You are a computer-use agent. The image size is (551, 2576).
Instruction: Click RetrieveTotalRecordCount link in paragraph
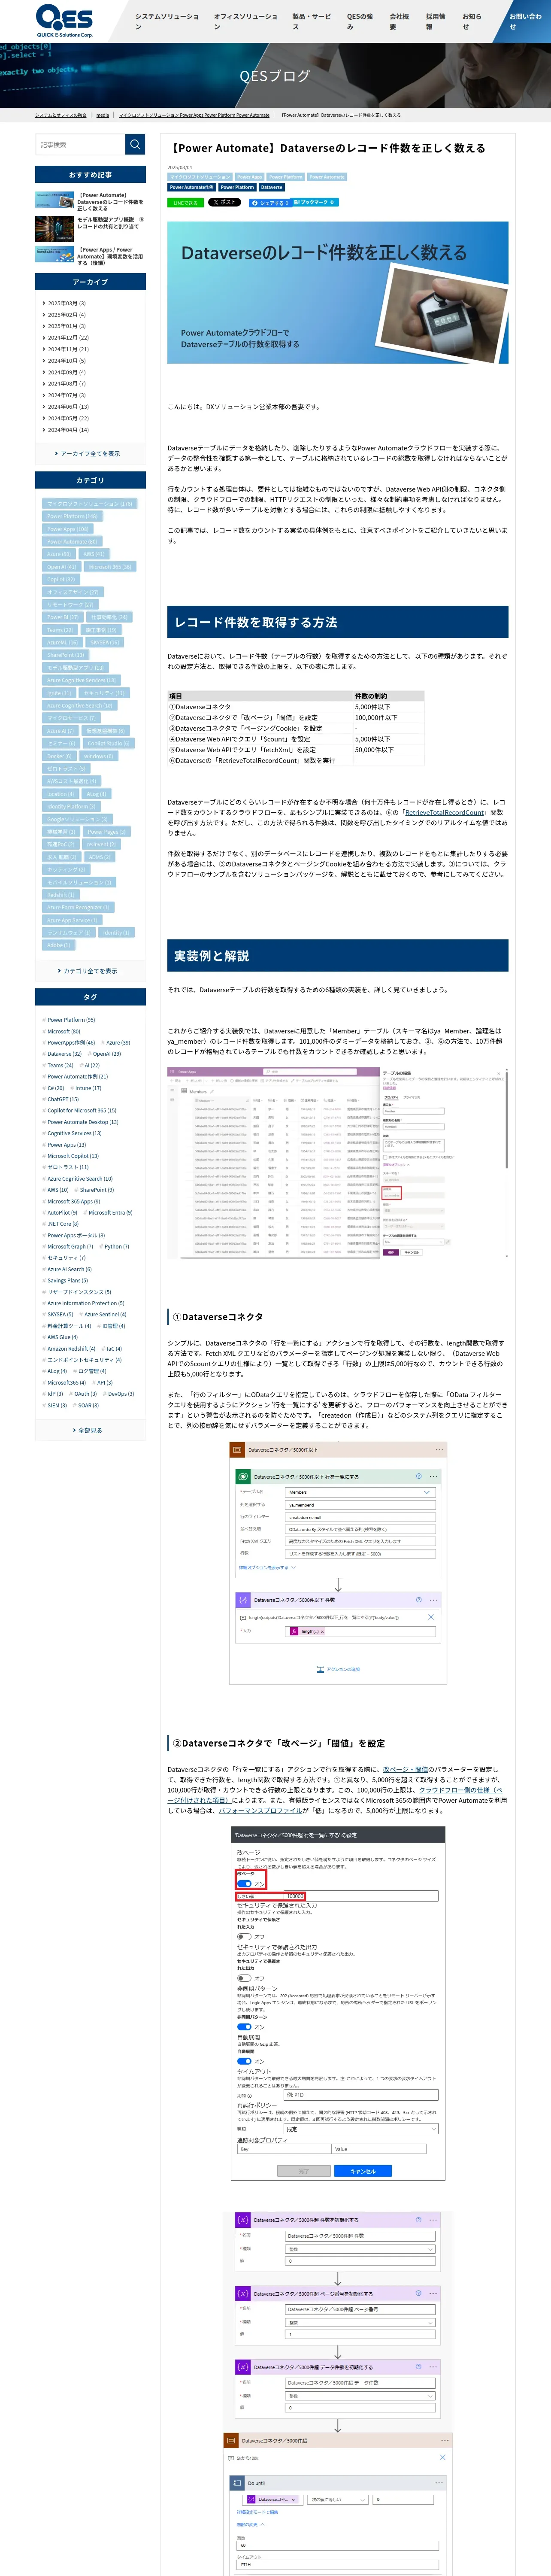pyautogui.click(x=445, y=812)
